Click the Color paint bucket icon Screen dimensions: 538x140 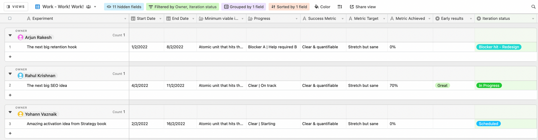pos(317,7)
